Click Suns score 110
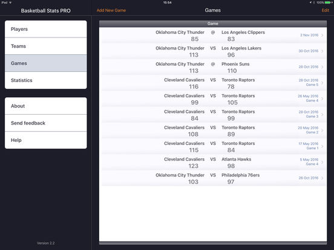Image resolution: width=334 pixels, height=250 pixels. point(232,71)
